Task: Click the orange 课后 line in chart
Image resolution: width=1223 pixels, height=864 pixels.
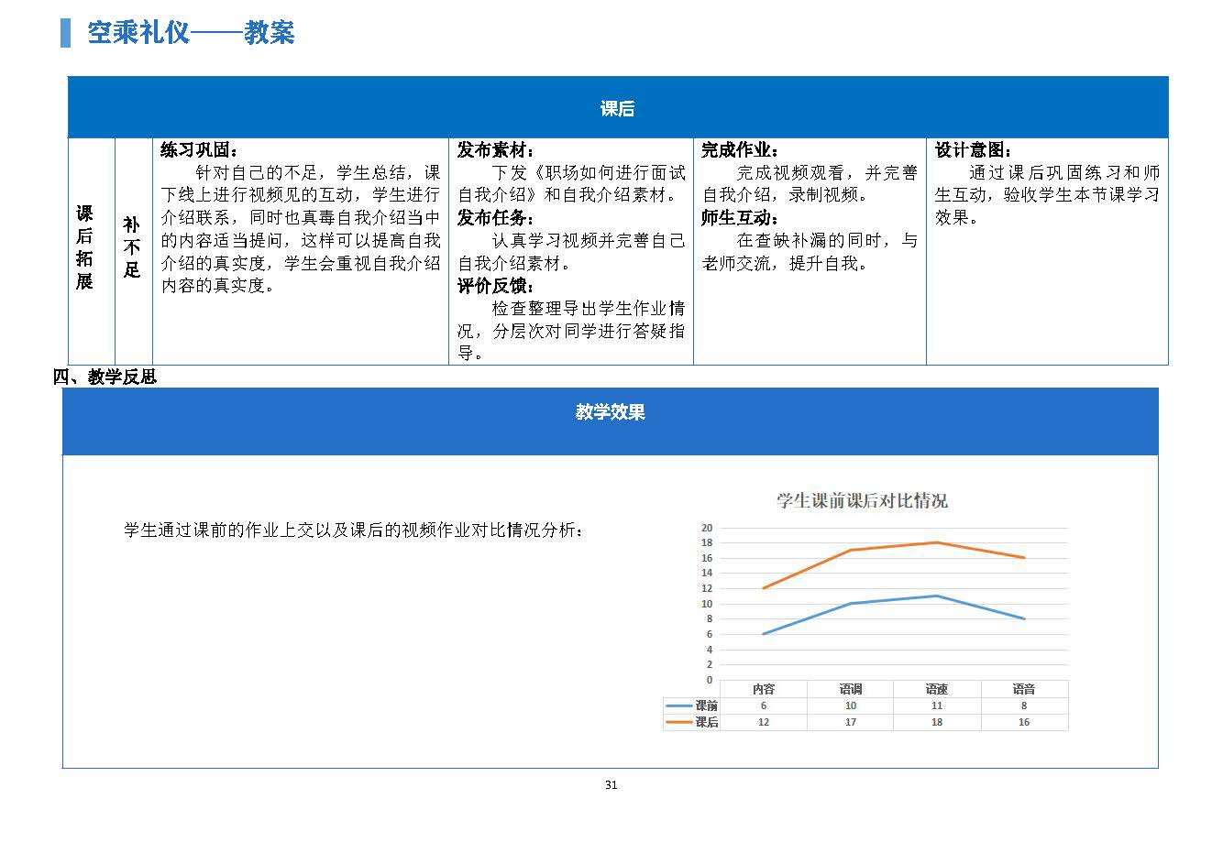Action: 894,547
